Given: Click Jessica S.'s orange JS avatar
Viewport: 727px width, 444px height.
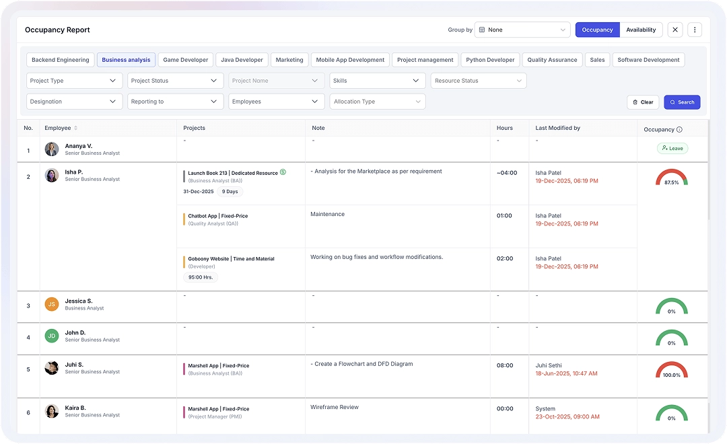Looking at the screenshot, I should [x=52, y=304].
